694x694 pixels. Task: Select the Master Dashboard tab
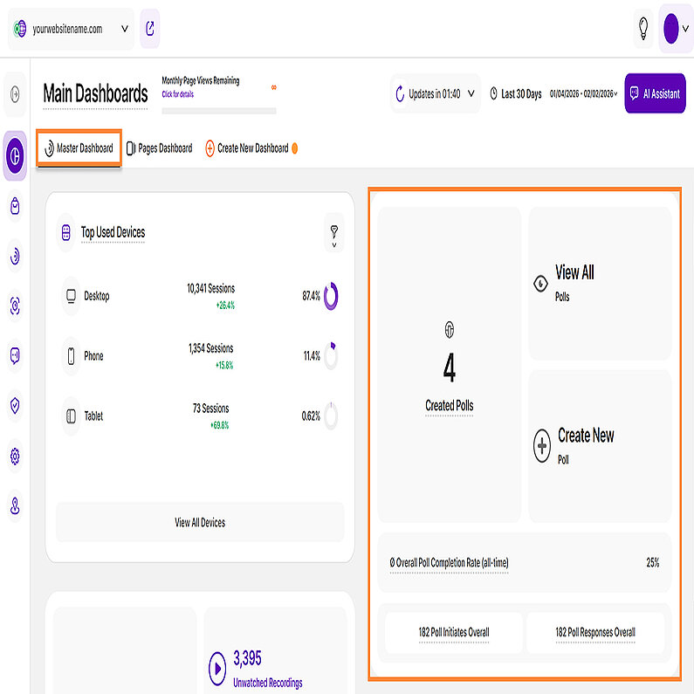[79, 148]
